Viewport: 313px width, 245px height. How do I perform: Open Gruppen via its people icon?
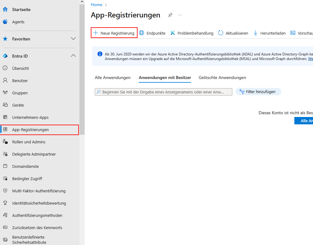tap(5, 93)
